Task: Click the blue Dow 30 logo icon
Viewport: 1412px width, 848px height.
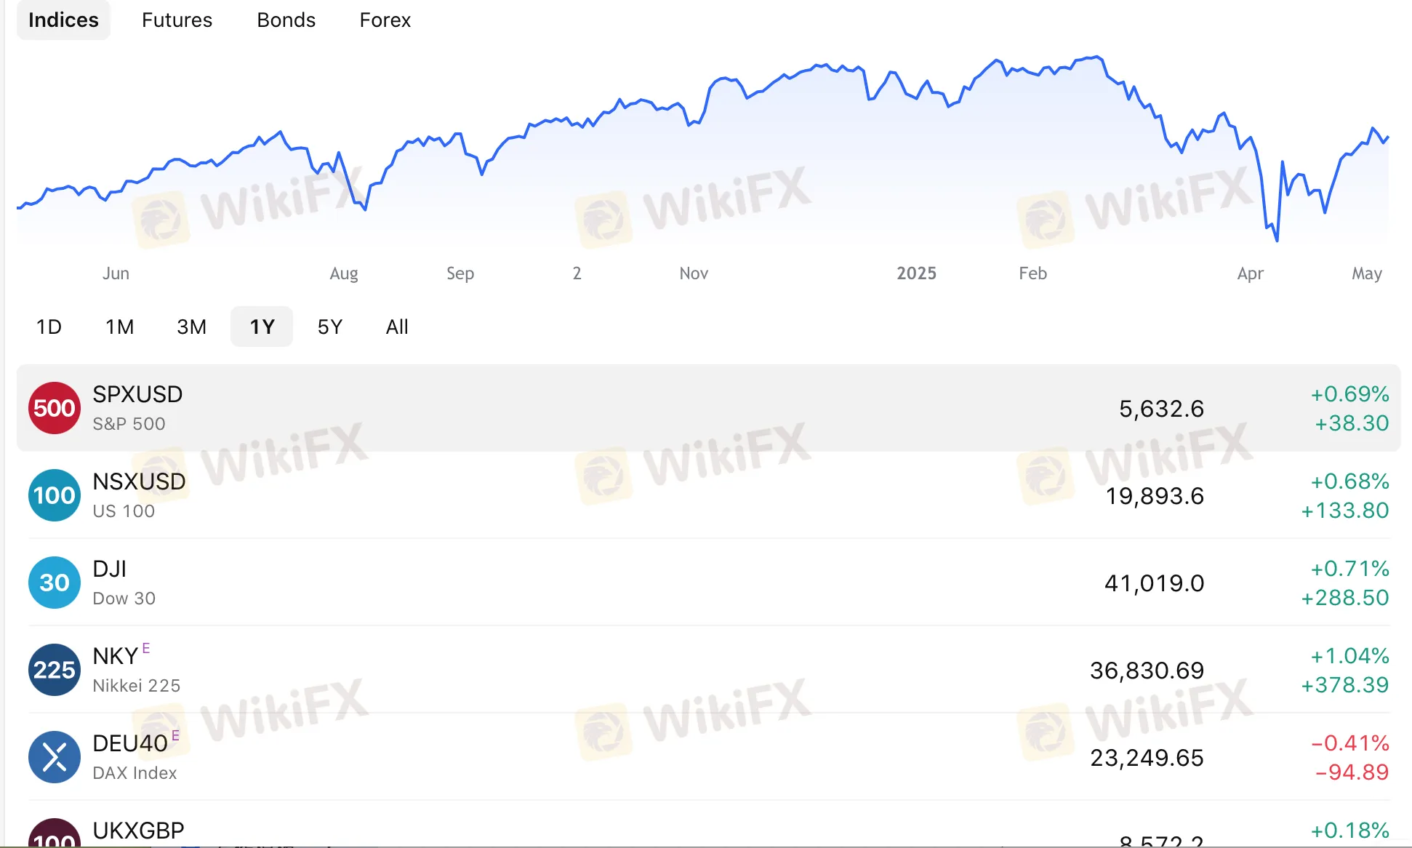Action: point(55,583)
